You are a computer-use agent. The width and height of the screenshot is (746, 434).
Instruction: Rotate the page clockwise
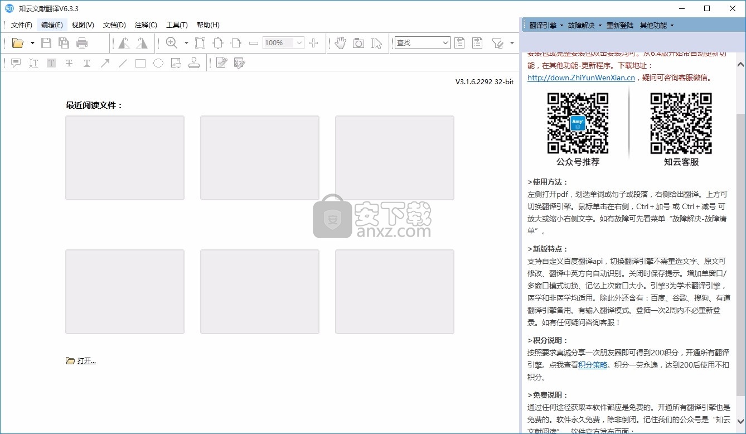pos(142,43)
